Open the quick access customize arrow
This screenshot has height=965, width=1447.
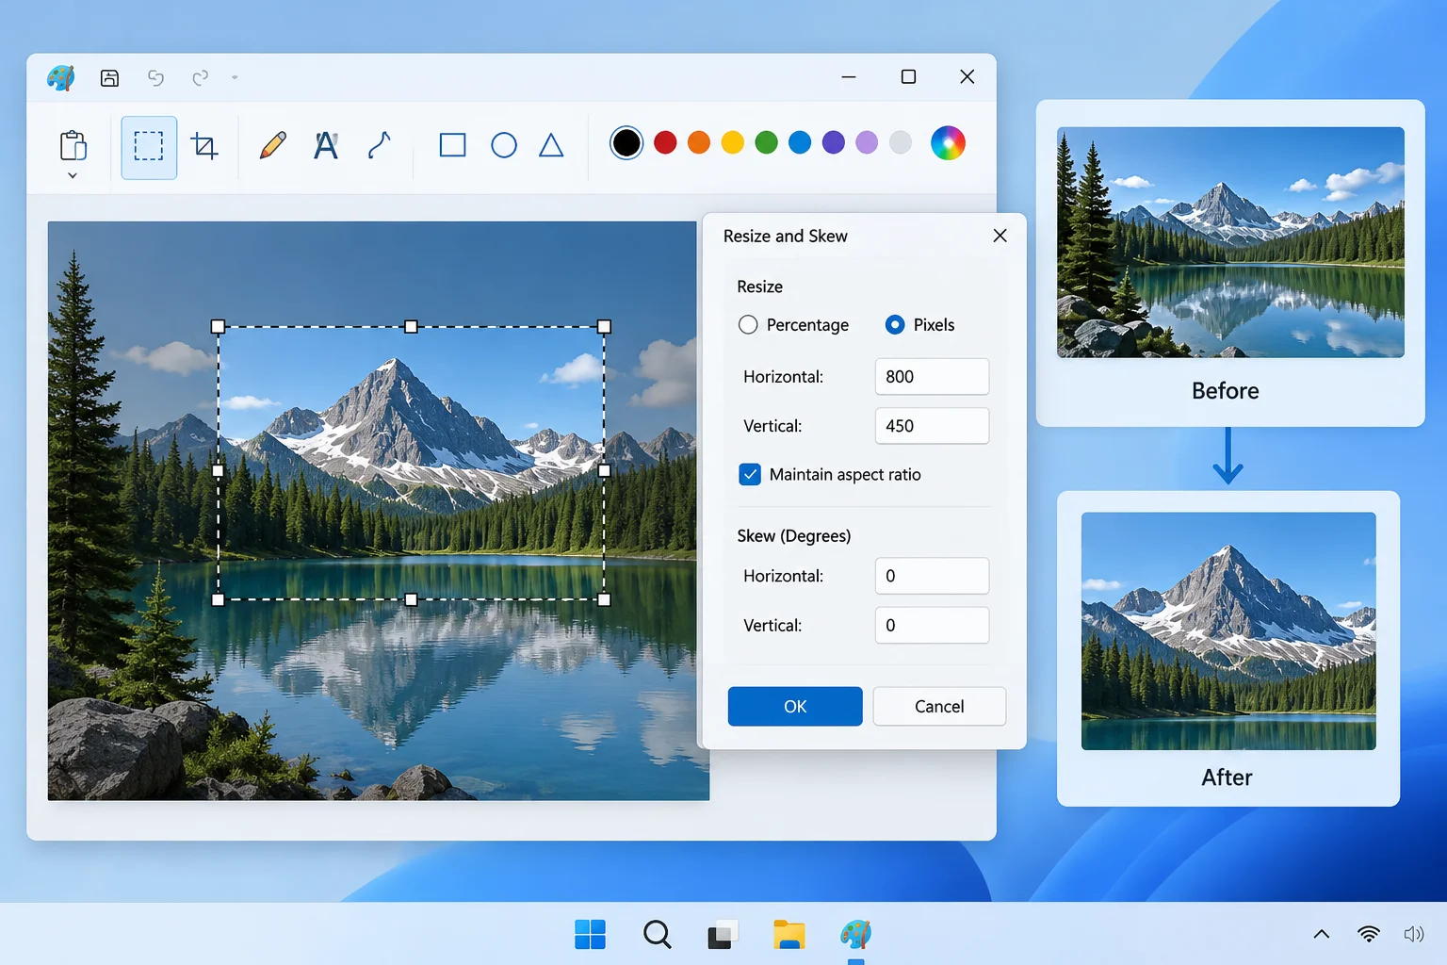point(235,77)
